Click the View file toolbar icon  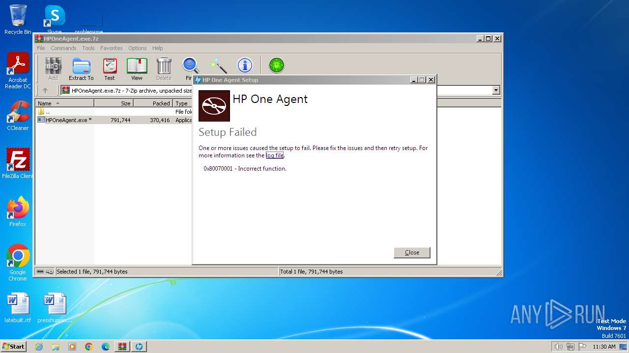coord(137,69)
